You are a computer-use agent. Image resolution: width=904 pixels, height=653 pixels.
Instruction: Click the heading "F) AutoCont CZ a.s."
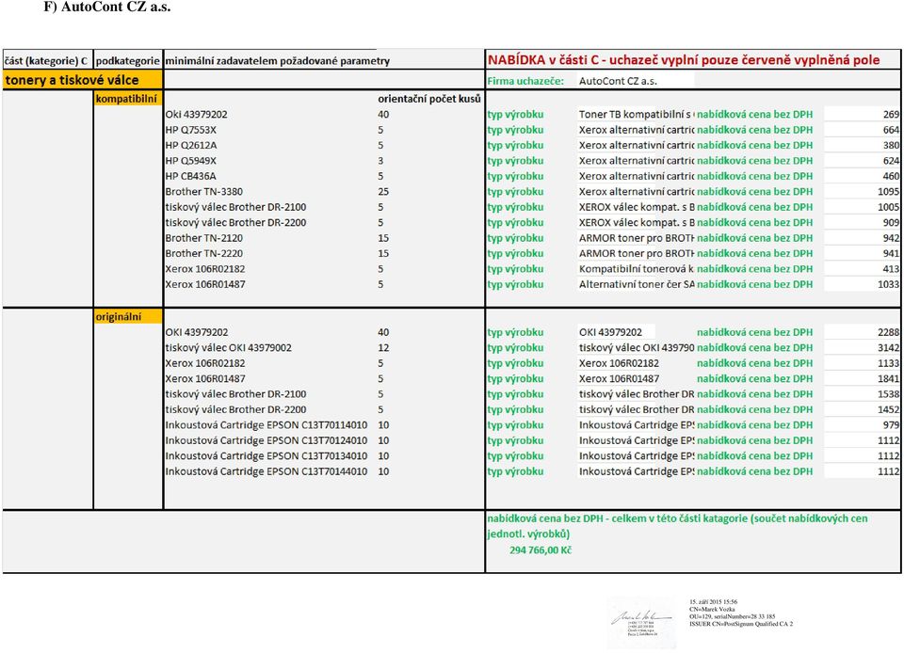point(107,7)
